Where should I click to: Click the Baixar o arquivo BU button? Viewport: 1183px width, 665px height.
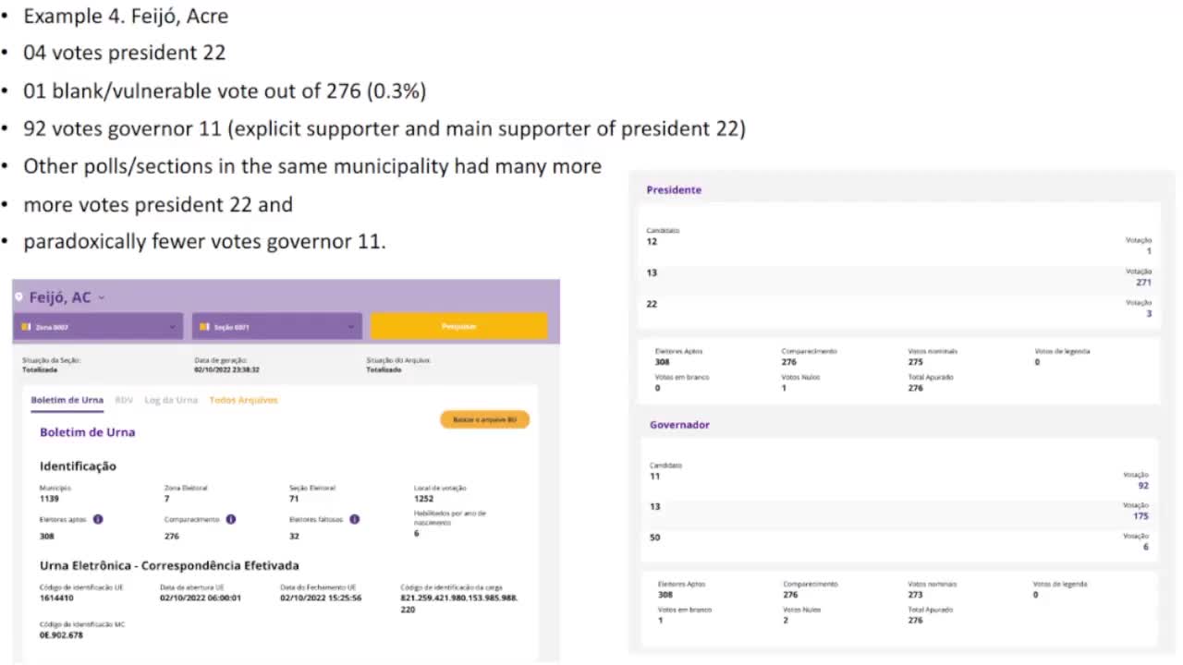tap(484, 419)
